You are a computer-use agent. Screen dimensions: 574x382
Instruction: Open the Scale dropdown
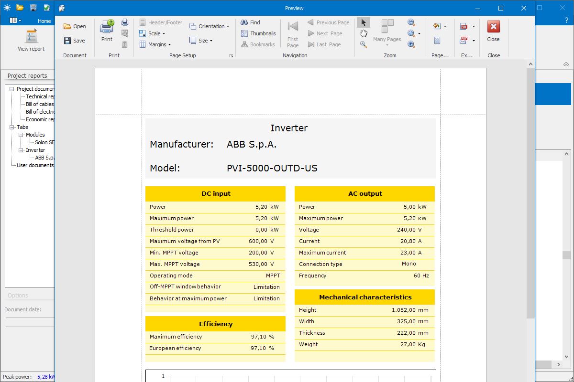(152, 33)
